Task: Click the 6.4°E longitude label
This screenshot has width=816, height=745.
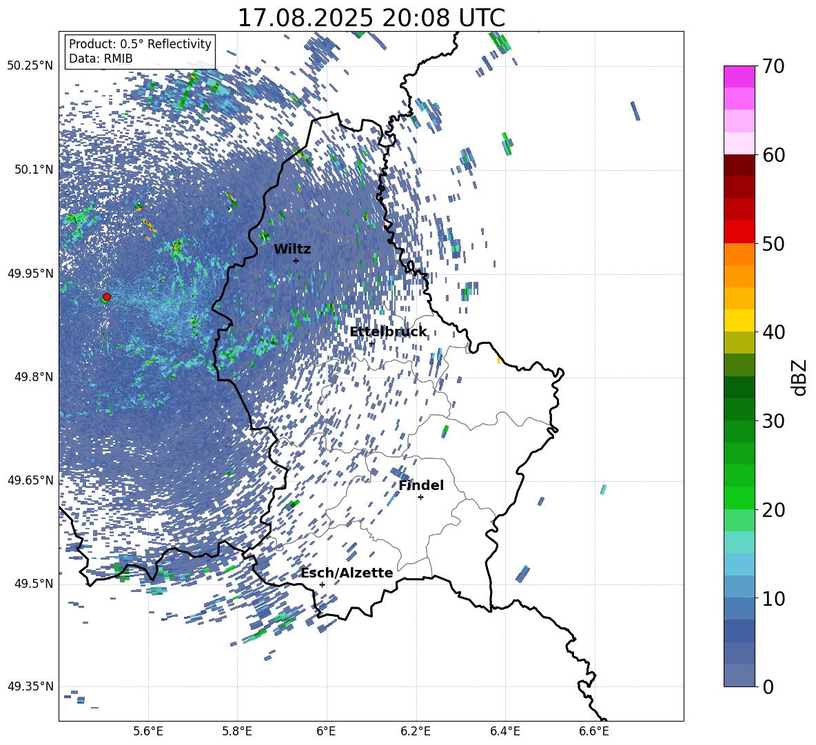Action: click(x=504, y=731)
